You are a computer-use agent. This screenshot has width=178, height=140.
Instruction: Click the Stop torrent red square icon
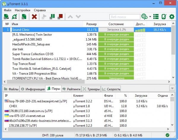click(x=60, y=17)
